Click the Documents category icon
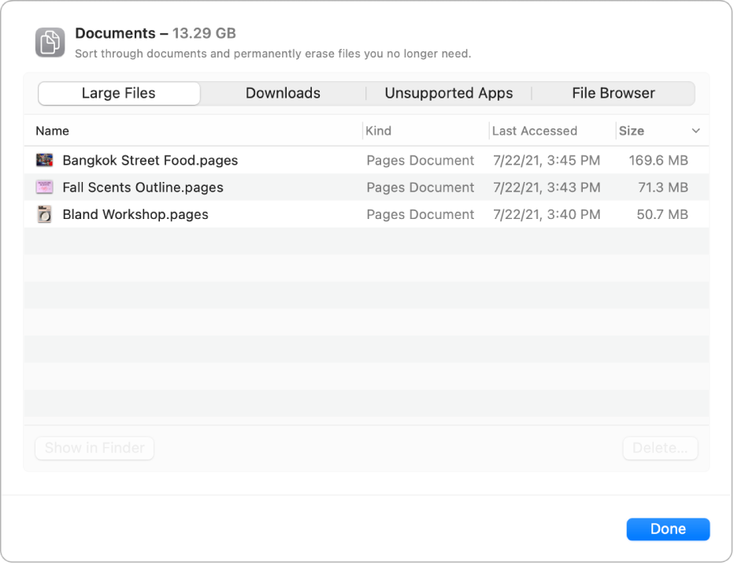This screenshot has width=734, height=564. click(50, 41)
